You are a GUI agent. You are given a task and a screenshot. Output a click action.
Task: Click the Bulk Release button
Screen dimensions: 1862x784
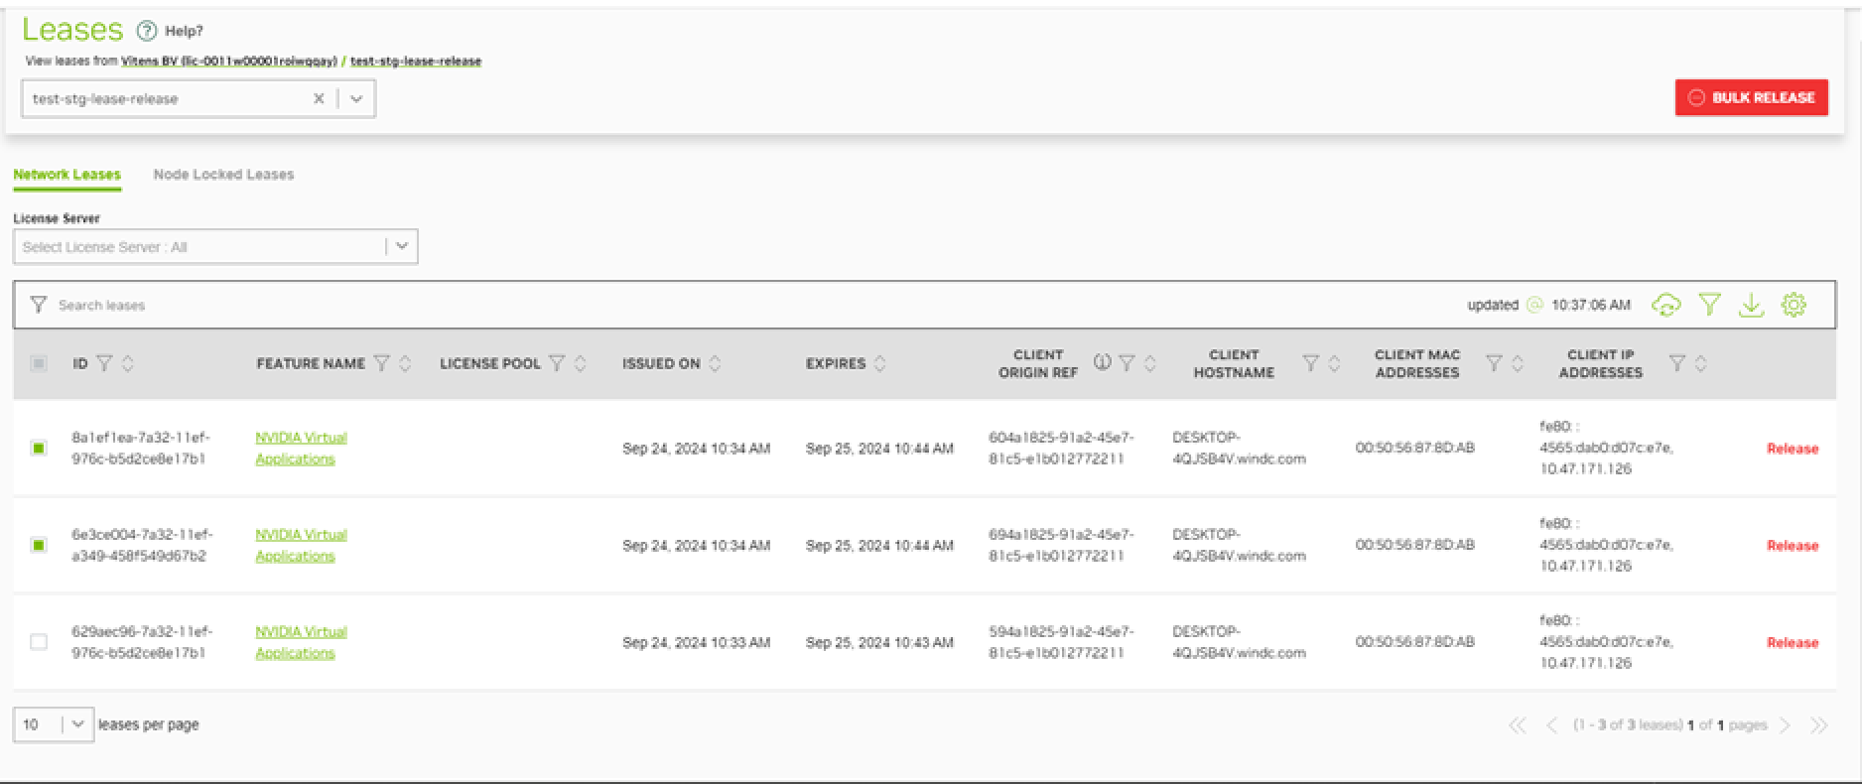coord(1751,97)
